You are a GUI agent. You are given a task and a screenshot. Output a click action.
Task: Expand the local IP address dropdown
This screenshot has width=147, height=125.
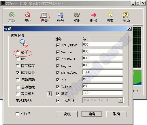click(121, 100)
